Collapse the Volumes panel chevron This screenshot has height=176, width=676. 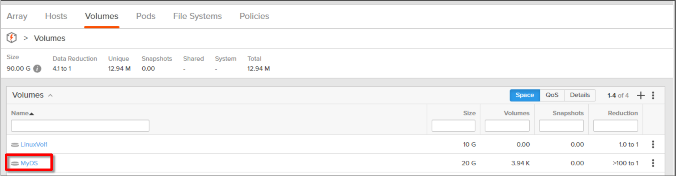(50, 95)
